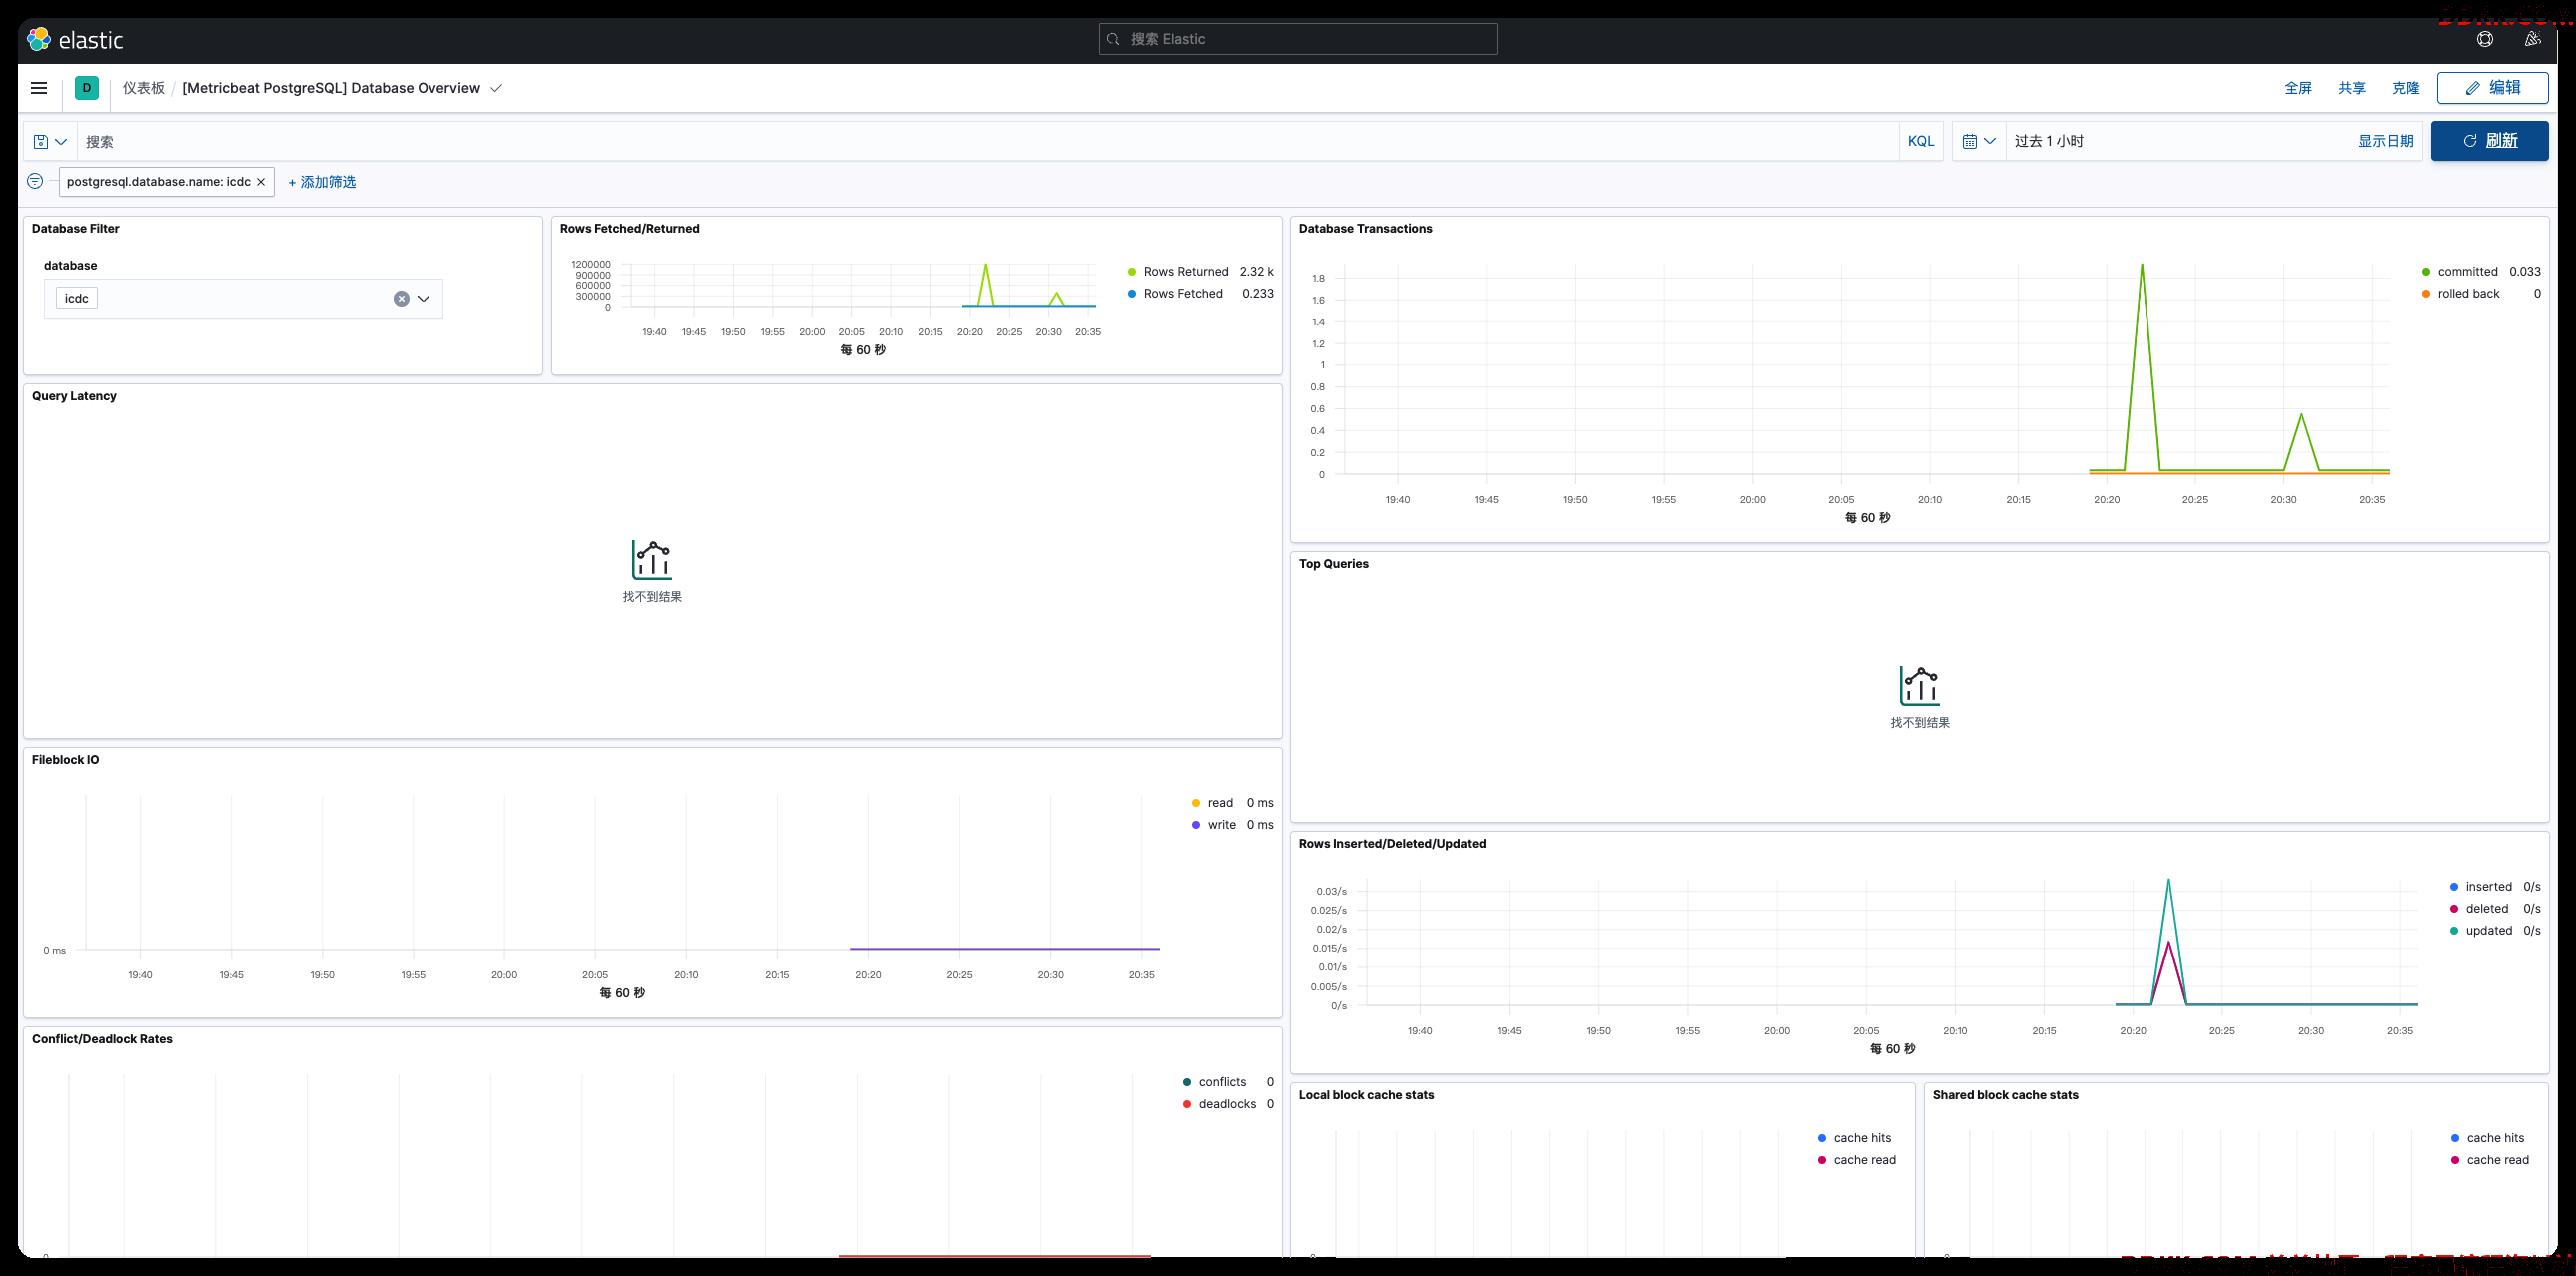Open the calendar quick time menu

pyautogui.click(x=1978, y=141)
